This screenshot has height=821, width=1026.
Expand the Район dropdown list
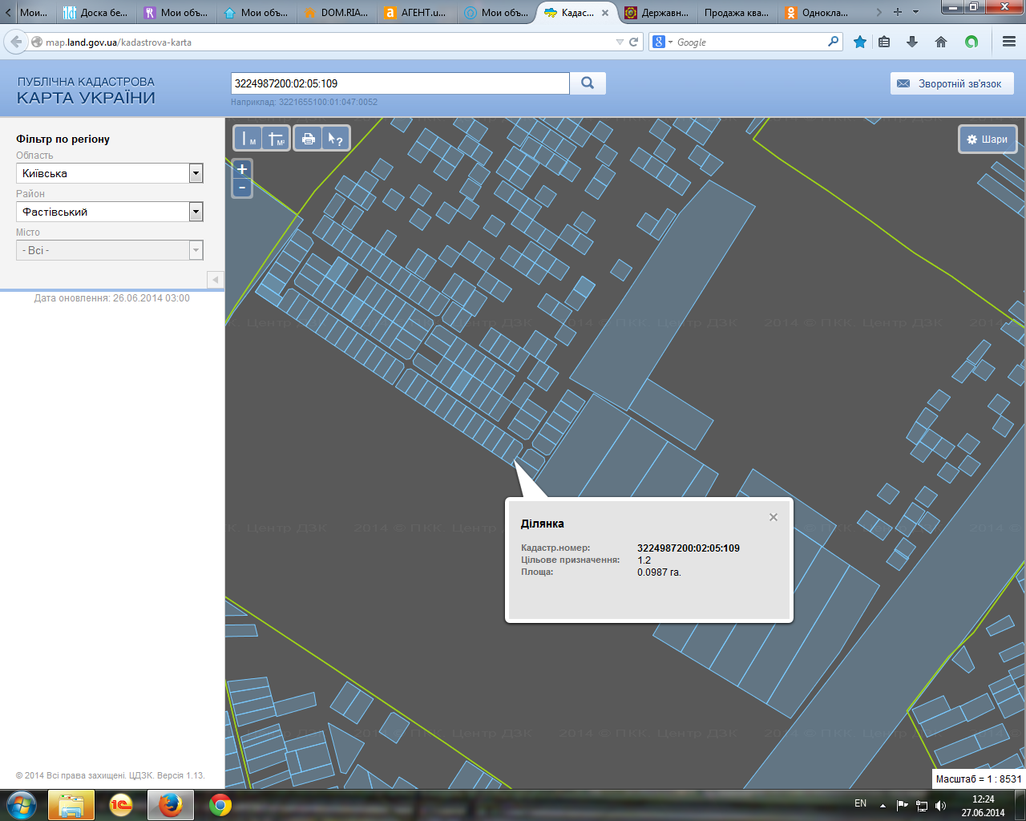[x=196, y=212]
